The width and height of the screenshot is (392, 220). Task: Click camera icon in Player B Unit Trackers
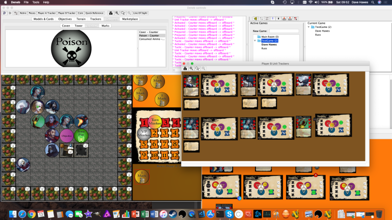(x=185, y=68)
